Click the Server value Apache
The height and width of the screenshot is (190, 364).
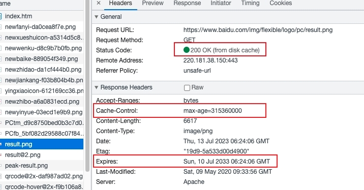click(x=194, y=182)
